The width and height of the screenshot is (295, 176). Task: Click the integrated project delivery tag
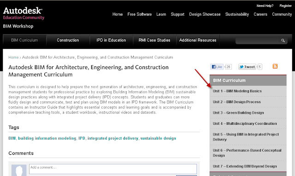113,138
